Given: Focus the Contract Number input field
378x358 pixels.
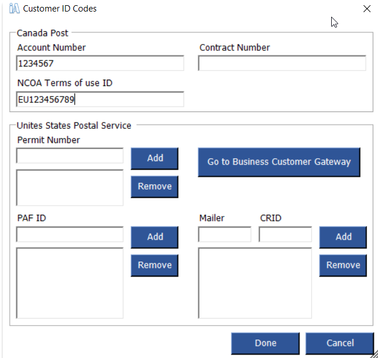Looking at the screenshot, I should 282,64.
